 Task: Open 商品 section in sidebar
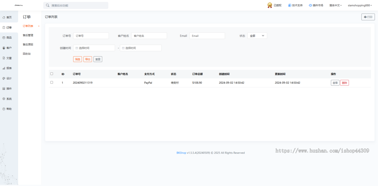coord(9,37)
